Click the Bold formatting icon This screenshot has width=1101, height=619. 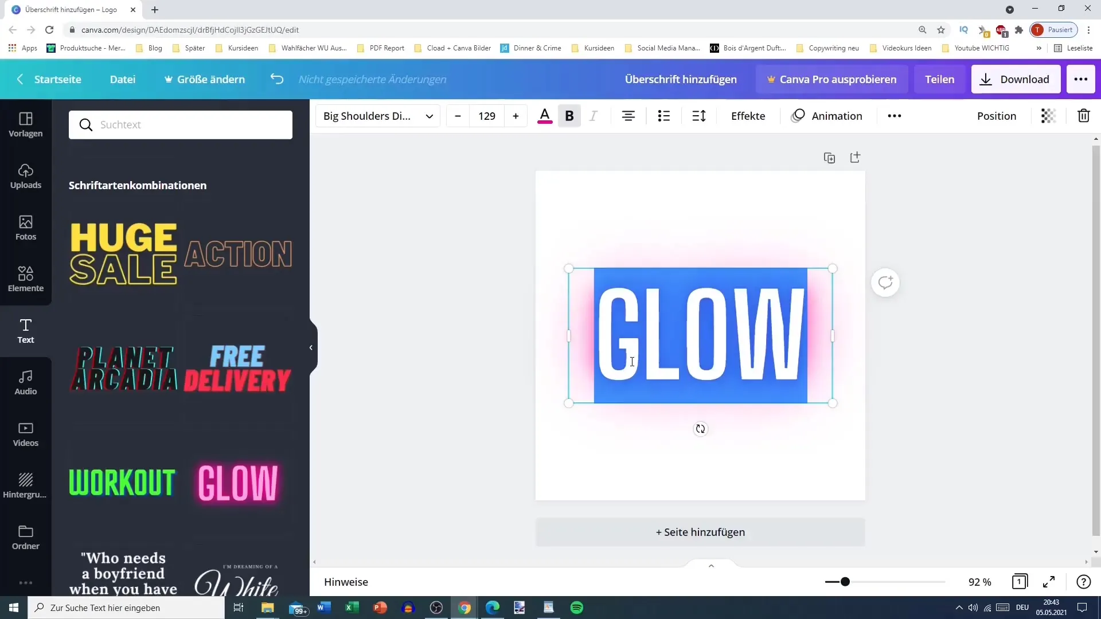(570, 116)
